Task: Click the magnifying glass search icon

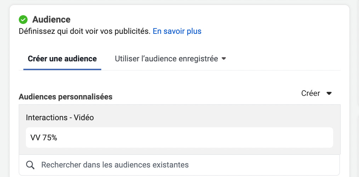Action: pos(30,165)
